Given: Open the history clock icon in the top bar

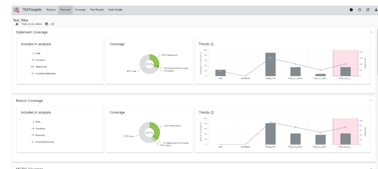Looking at the screenshot, I should [360, 10].
